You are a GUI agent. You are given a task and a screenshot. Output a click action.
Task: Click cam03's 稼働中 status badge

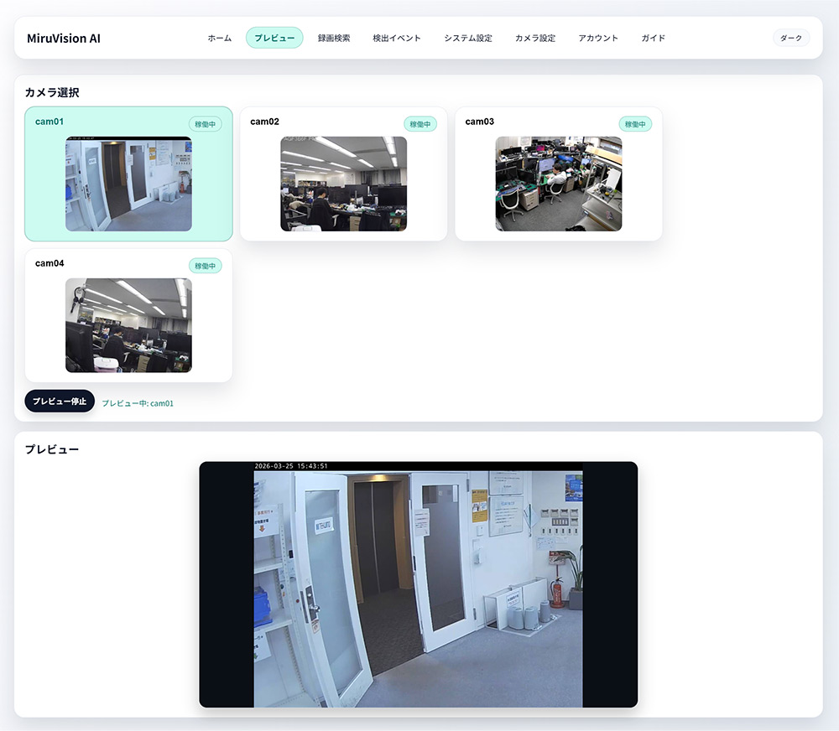tap(635, 124)
